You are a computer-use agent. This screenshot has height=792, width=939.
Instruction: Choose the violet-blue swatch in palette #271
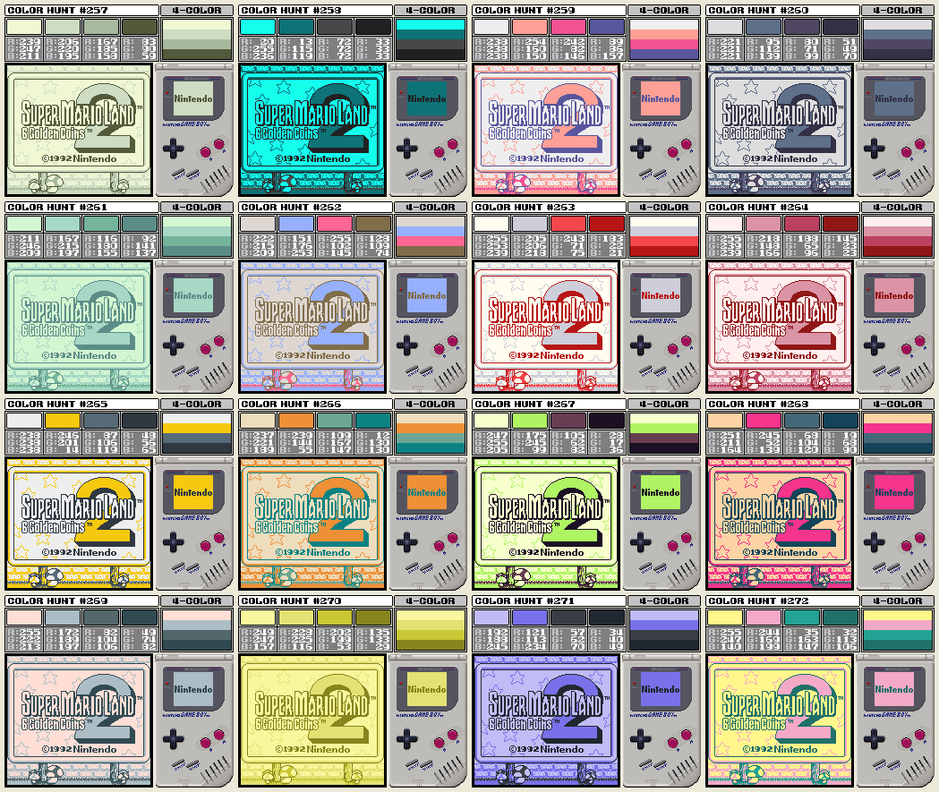pyautogui.click(x=530, y=617)
